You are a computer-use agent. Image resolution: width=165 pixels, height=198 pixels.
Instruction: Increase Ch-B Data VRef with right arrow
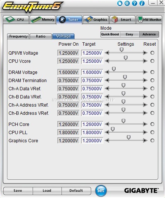(x=145, y=97)
